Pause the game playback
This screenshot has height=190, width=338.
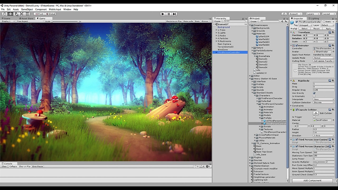pyautogui.click(x=168, y=14)
